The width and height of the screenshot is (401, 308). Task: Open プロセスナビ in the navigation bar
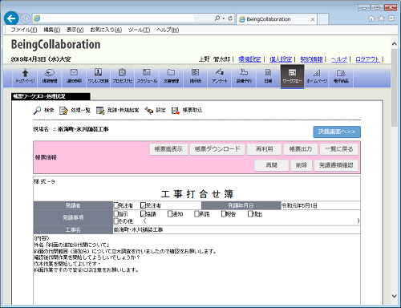[123, 76]
